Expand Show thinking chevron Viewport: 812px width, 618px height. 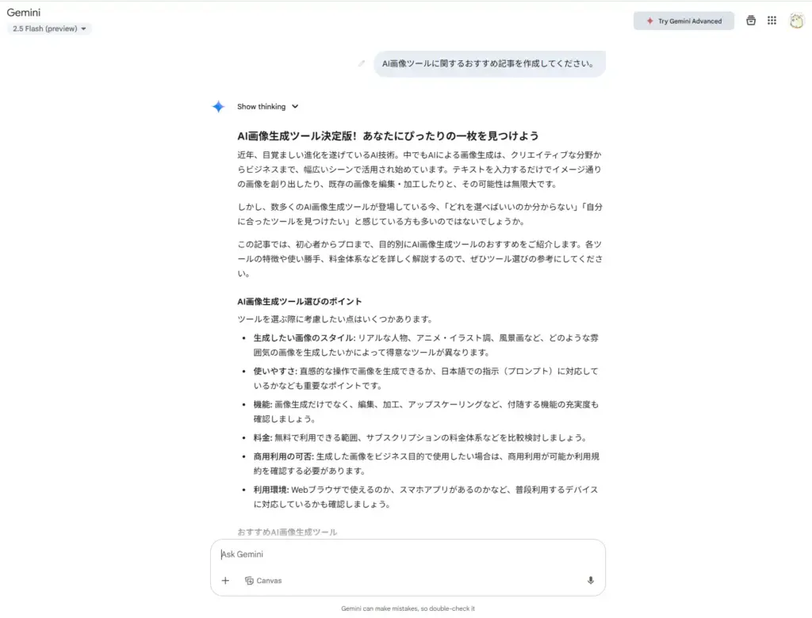295,107
